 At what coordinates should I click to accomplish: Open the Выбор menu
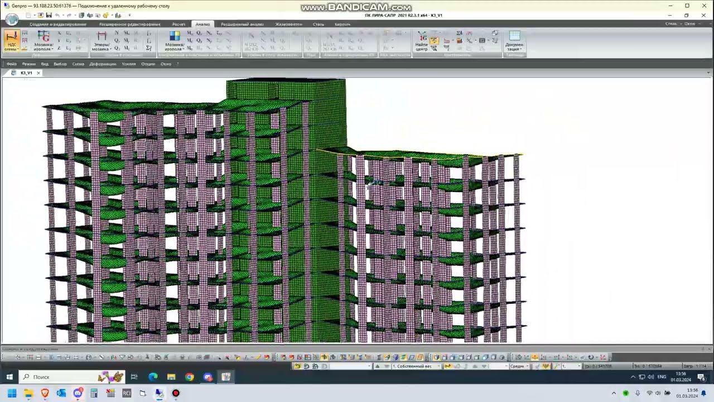tap(60, 64)
